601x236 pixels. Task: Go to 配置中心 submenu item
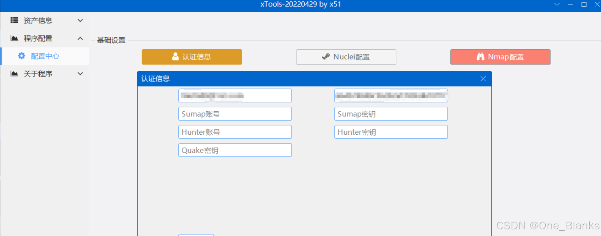click(45, 56)
